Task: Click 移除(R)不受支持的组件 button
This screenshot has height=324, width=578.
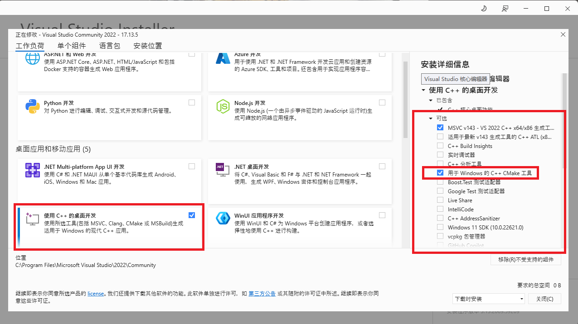Action: click(x=526, y=260)
